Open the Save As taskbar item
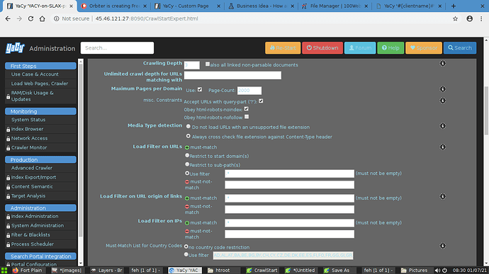 pyautogui.click(x=337, y=270)
